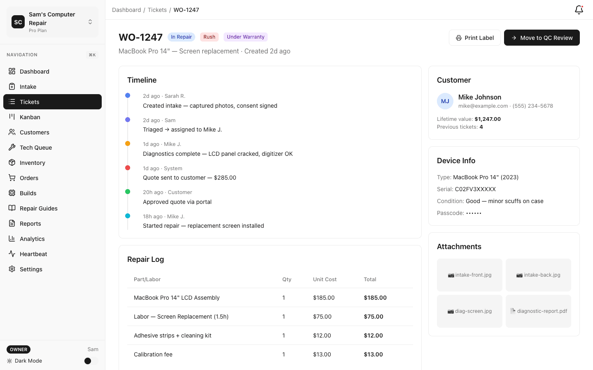Expand the keyboard shortcut indicator next to Navigation

92,54
